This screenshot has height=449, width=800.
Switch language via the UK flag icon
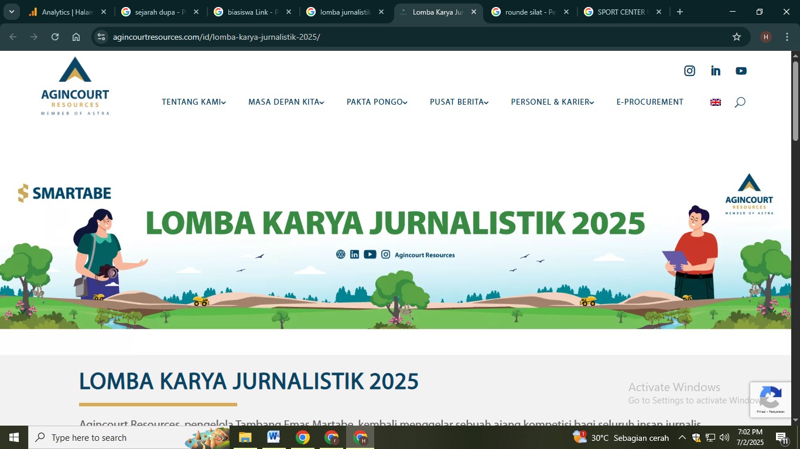716,102
